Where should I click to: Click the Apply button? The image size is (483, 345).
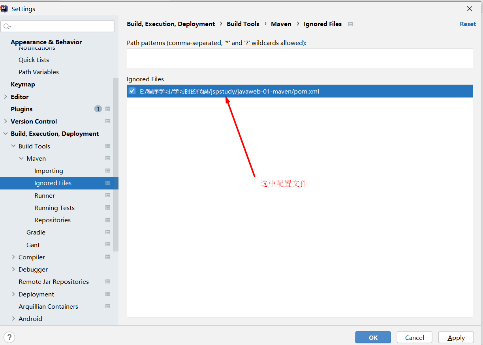[x=456, y=337]
